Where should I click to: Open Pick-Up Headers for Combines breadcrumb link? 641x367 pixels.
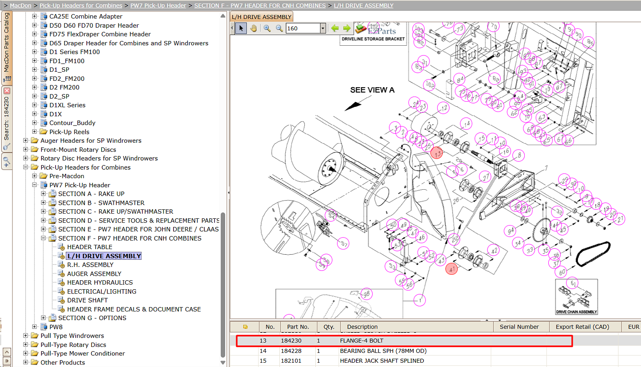81,6
